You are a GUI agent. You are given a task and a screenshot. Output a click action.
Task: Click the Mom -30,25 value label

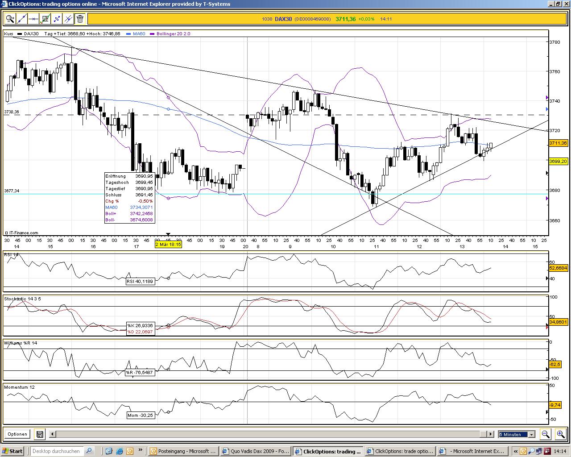coord(140,415)
